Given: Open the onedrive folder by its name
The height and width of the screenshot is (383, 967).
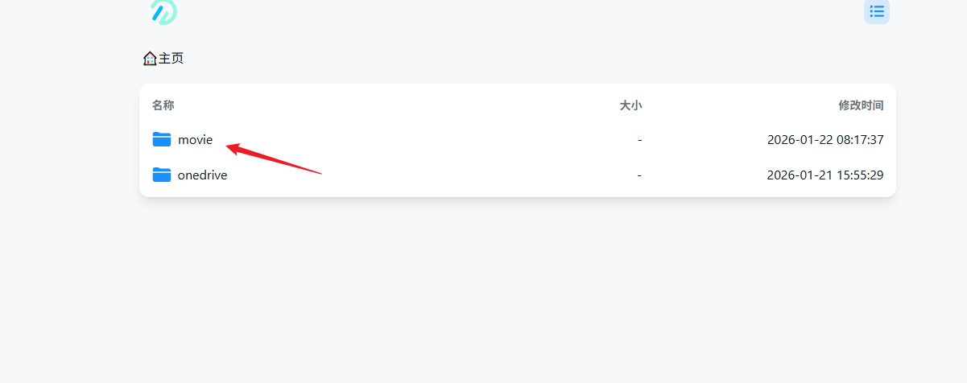Looking at the screenshot, I should (202, 175).
